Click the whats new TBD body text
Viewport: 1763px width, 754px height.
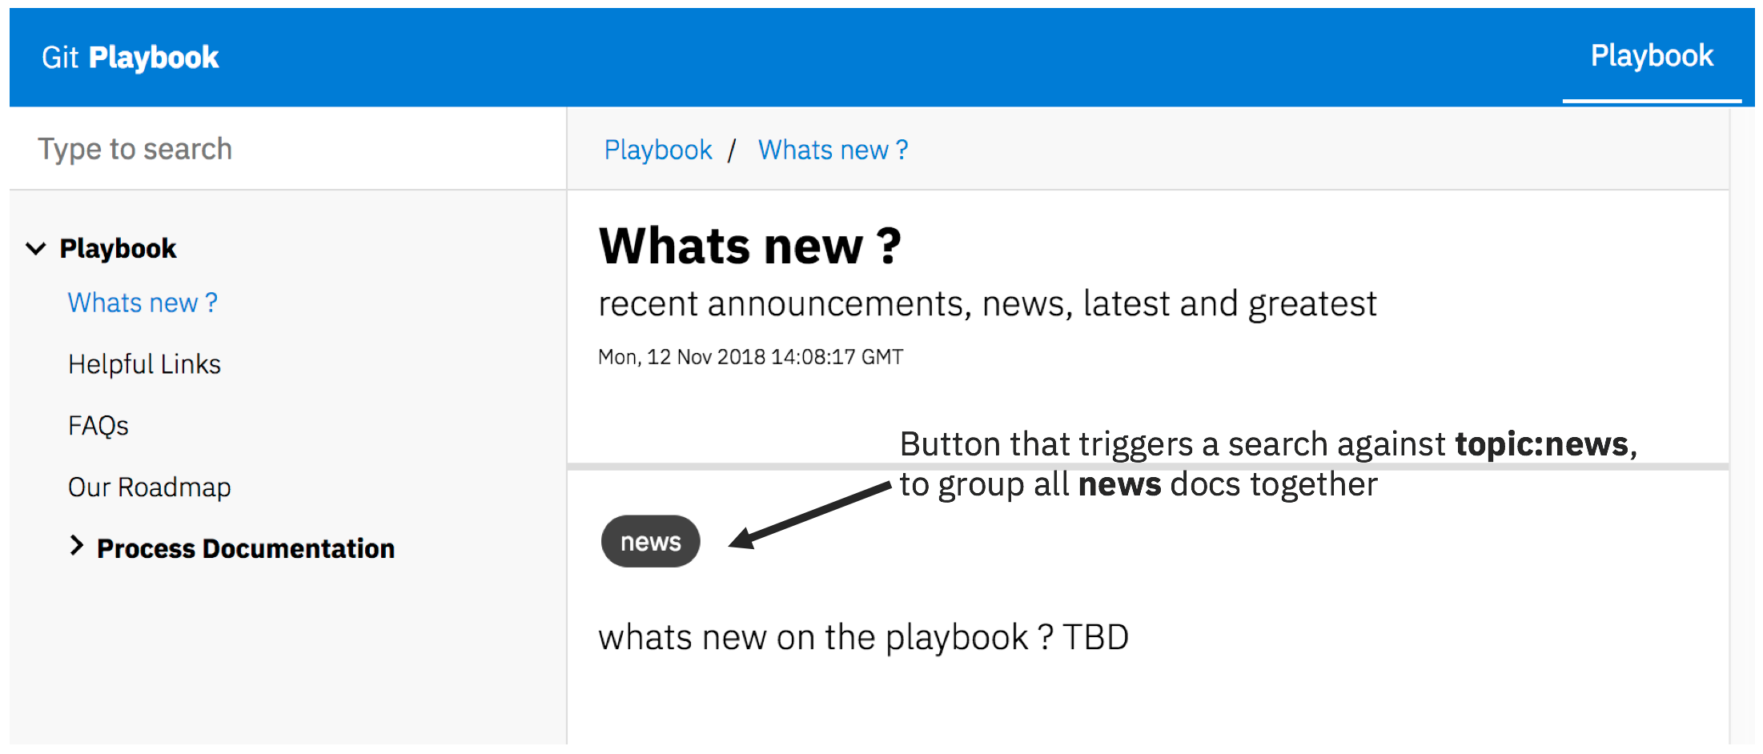point(863,636)
